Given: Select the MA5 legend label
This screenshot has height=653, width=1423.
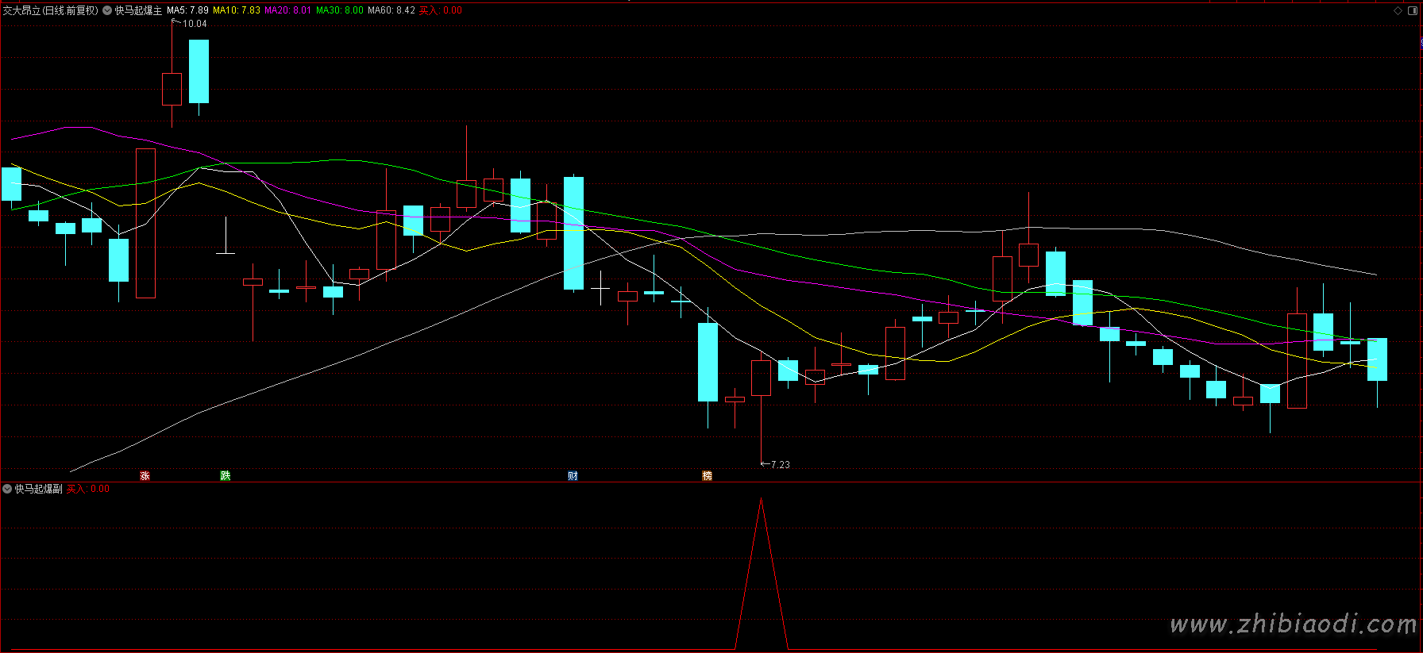Looking at the screenshot, I should click(187, 10).
